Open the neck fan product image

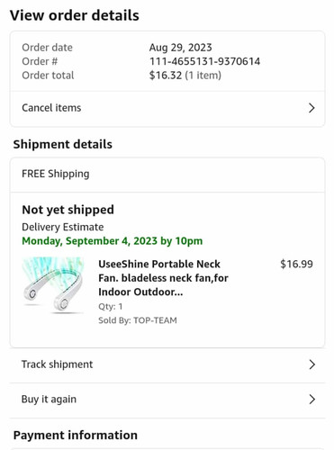tap(53, 285)
